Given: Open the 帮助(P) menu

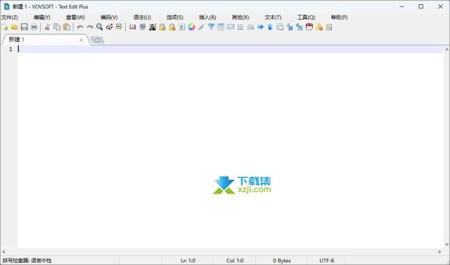Looking at the screenshot, I should [339, 18].
